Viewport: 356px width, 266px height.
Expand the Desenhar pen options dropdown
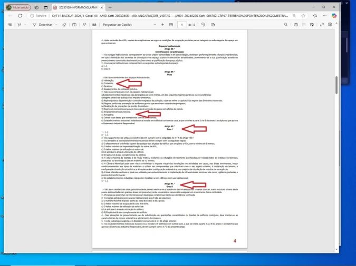click(x=57, y=25)
